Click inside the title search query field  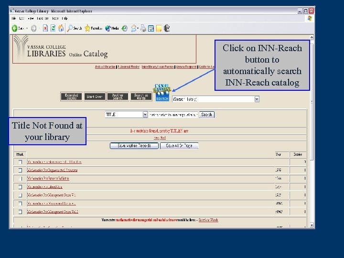[173, 115]
